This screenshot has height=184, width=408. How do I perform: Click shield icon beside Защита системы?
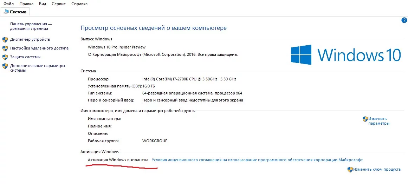point(5,57)
